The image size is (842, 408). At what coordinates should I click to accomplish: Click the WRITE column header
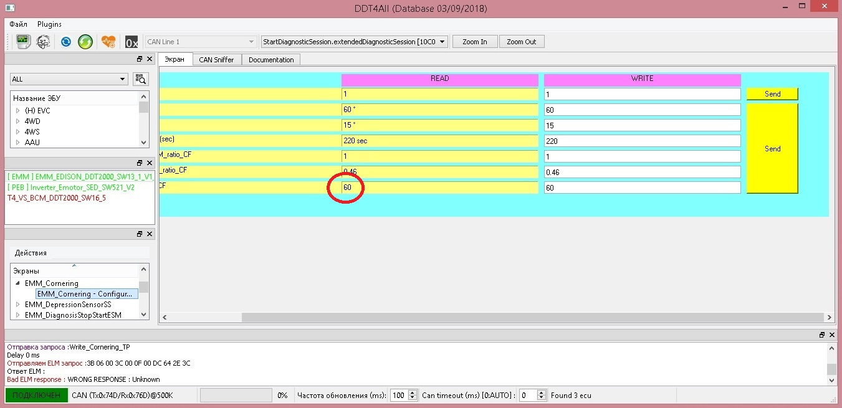tap(642, 80)
